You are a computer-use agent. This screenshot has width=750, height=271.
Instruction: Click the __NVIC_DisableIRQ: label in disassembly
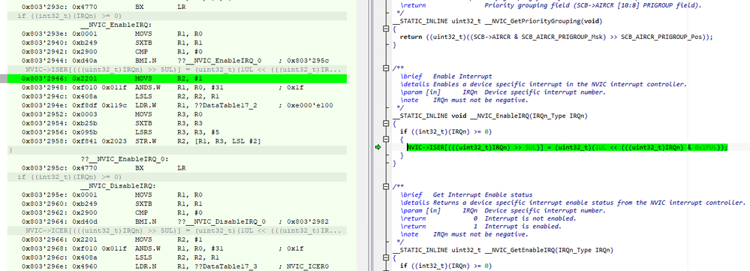(118, 185)
